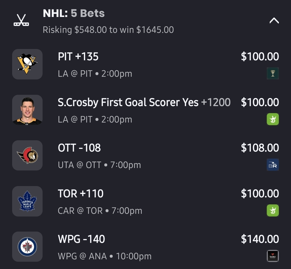Tap the NHL: 5 Bets heading

pyautogui.click(x=74, y=13)
